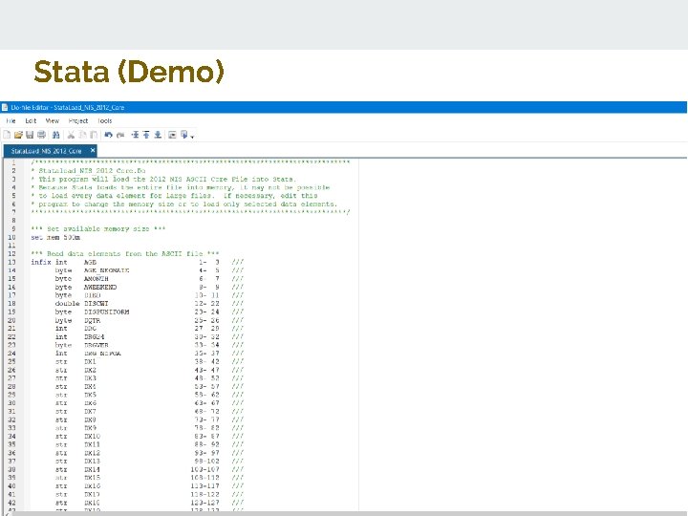The height and width of the screenshot is (516, 688).
Task: Click the comment 'Read data elements from the ASCII file'
Action: coord(125,253)
